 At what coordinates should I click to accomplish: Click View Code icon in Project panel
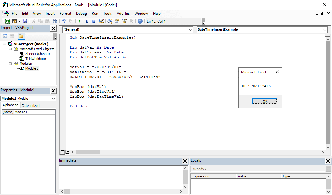point(5,36)
